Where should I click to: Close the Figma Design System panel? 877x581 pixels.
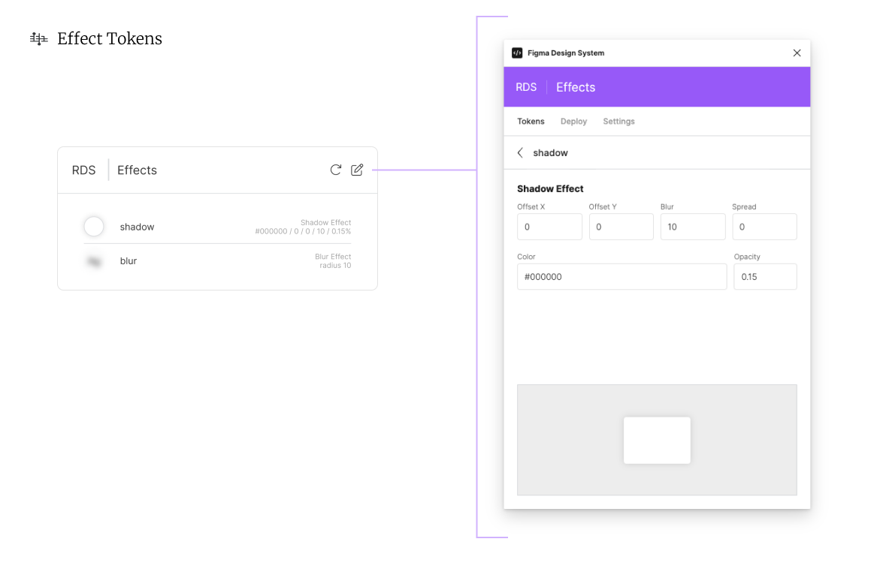(x=797, y=53)
